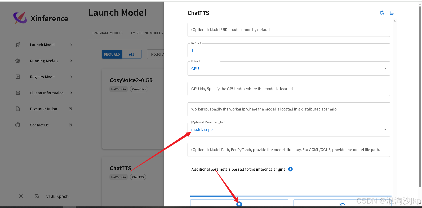Screen dimensions: 422x208
Task: Click the rocket icon beside Launch Model
Action: pyautogui.click(x=18, y=45)
